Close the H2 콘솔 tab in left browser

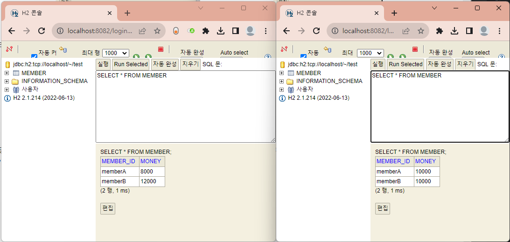[110, 13]
